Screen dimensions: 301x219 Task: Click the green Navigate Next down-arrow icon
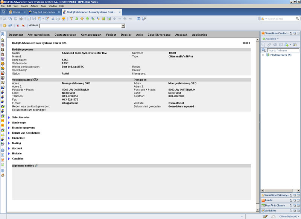87,19
